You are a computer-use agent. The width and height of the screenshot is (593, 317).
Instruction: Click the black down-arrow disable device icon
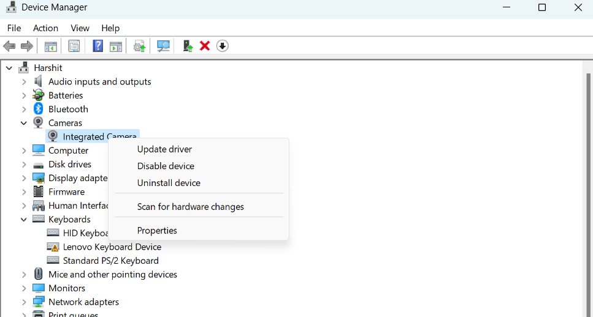pyautogui.click(x=222, y=47)
